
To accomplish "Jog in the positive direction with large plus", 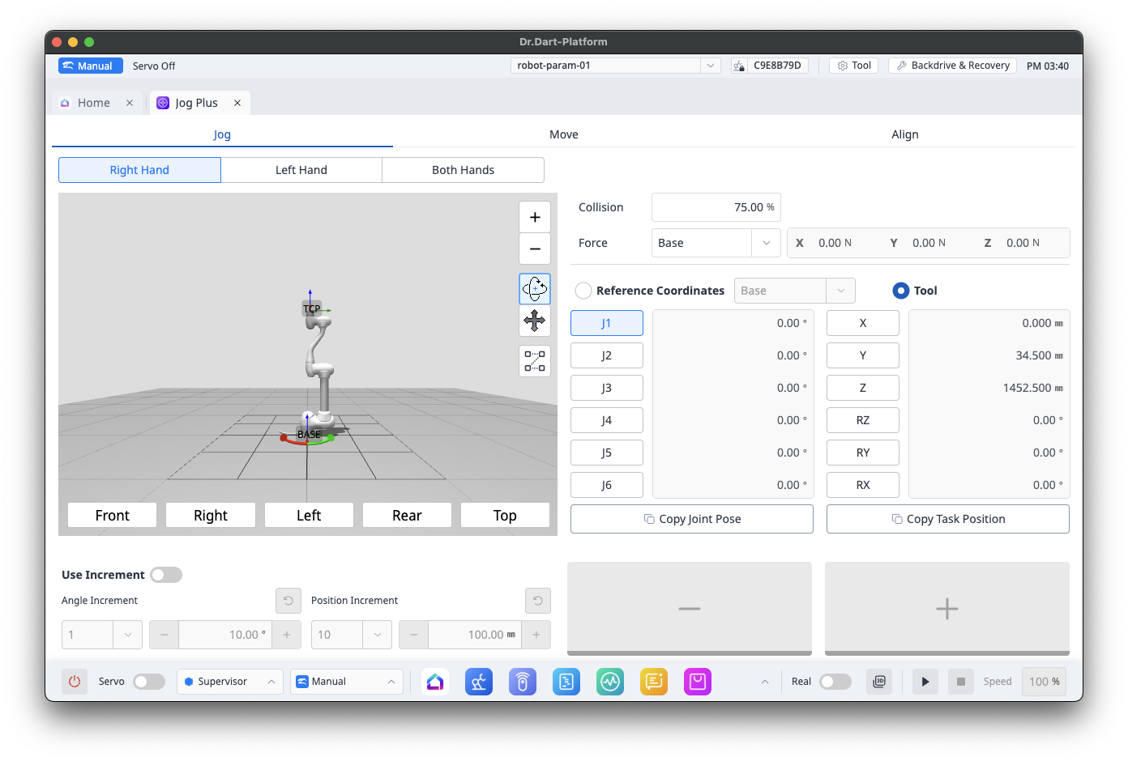I will coord(947,609).
